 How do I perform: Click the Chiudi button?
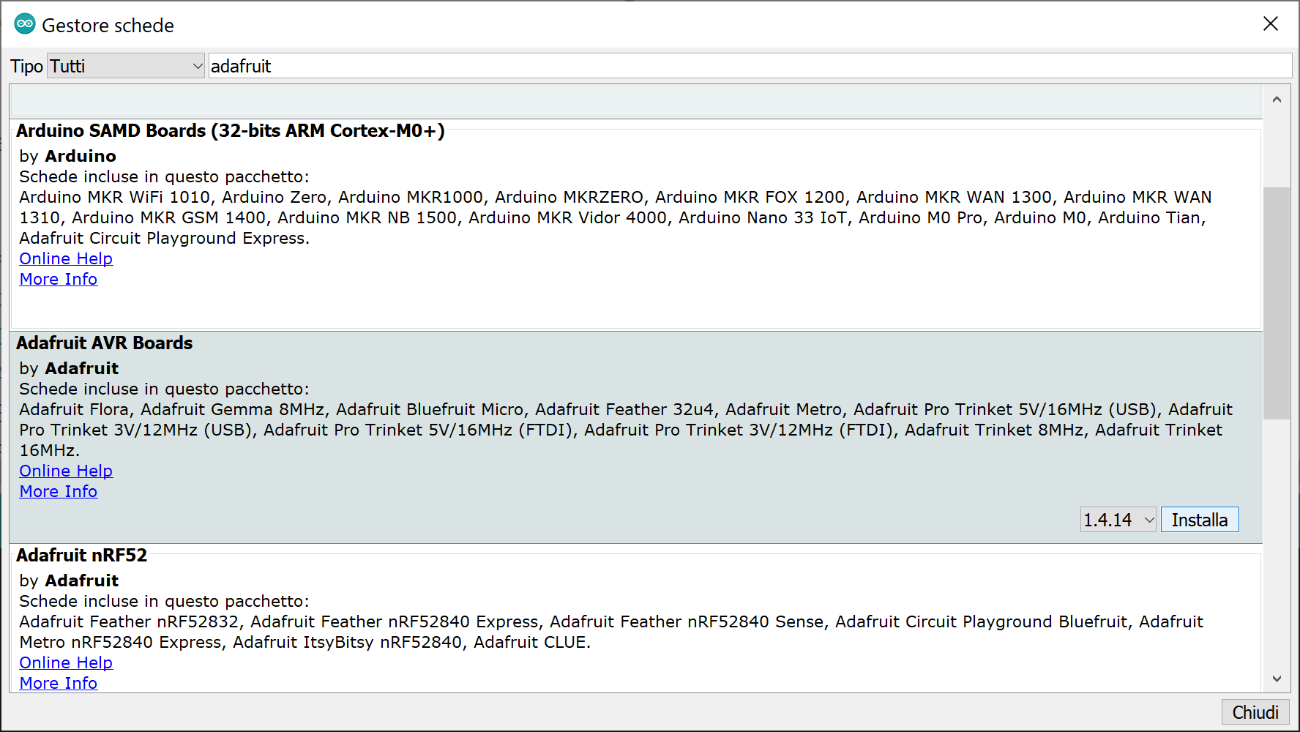[1255, 712]
